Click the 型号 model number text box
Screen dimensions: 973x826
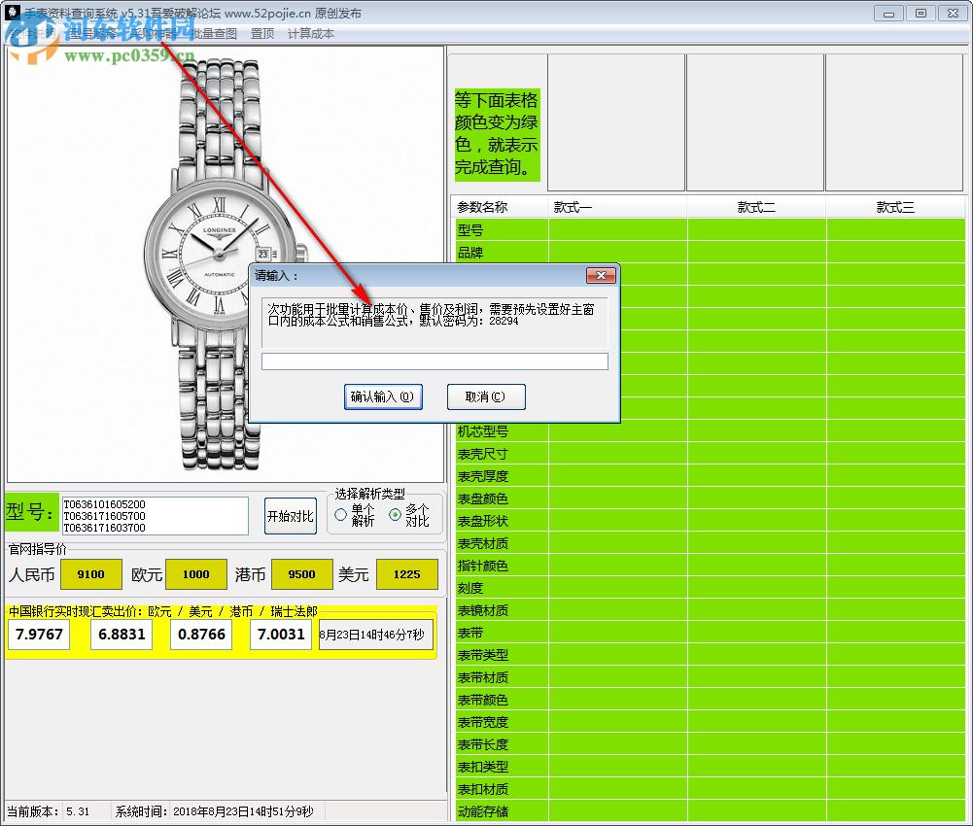(156, 515)
